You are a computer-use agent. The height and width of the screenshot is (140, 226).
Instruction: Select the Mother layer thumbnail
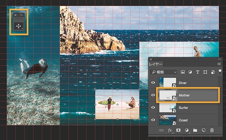pyautogui.click(x=168, y=95)
